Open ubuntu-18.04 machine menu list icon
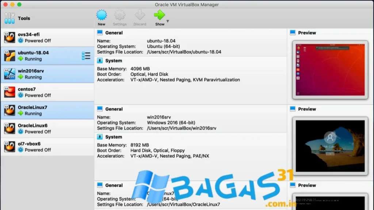374x210 pixels. 86,56
